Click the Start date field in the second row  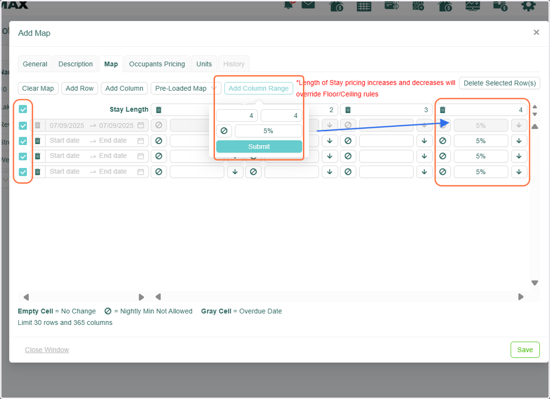click(65, 140)
